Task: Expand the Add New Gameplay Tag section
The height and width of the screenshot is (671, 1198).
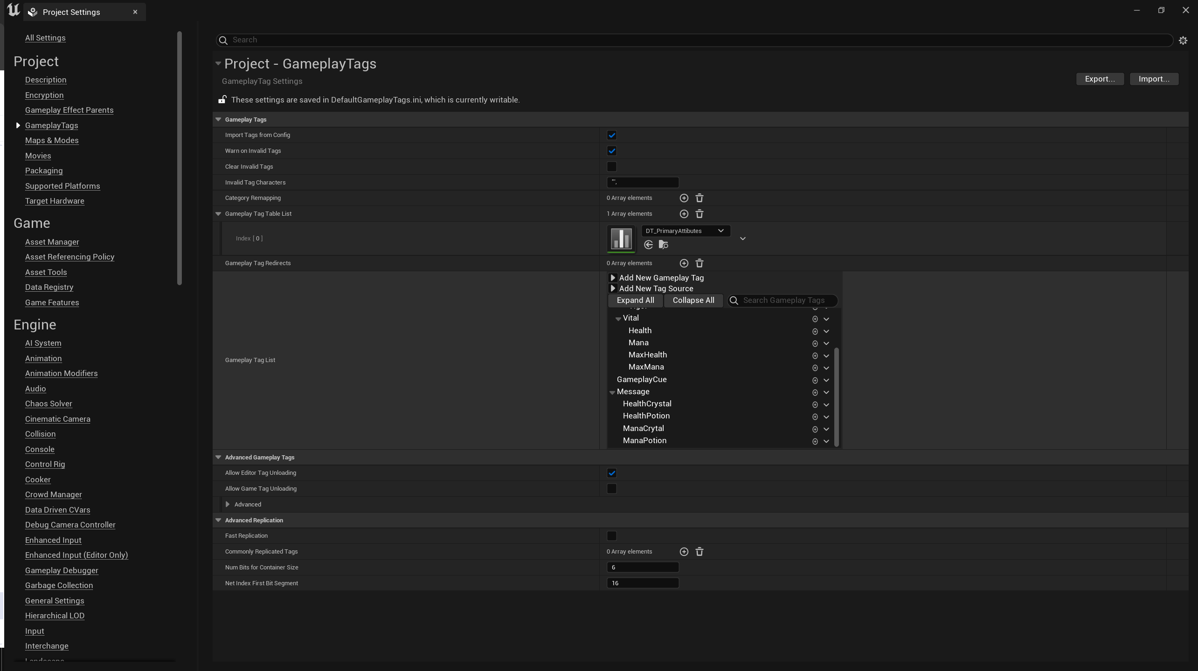Action: pos(613,278)
